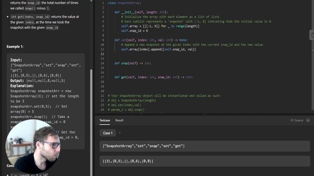Click line number 12 in the editor gutter

click(103, 54)
